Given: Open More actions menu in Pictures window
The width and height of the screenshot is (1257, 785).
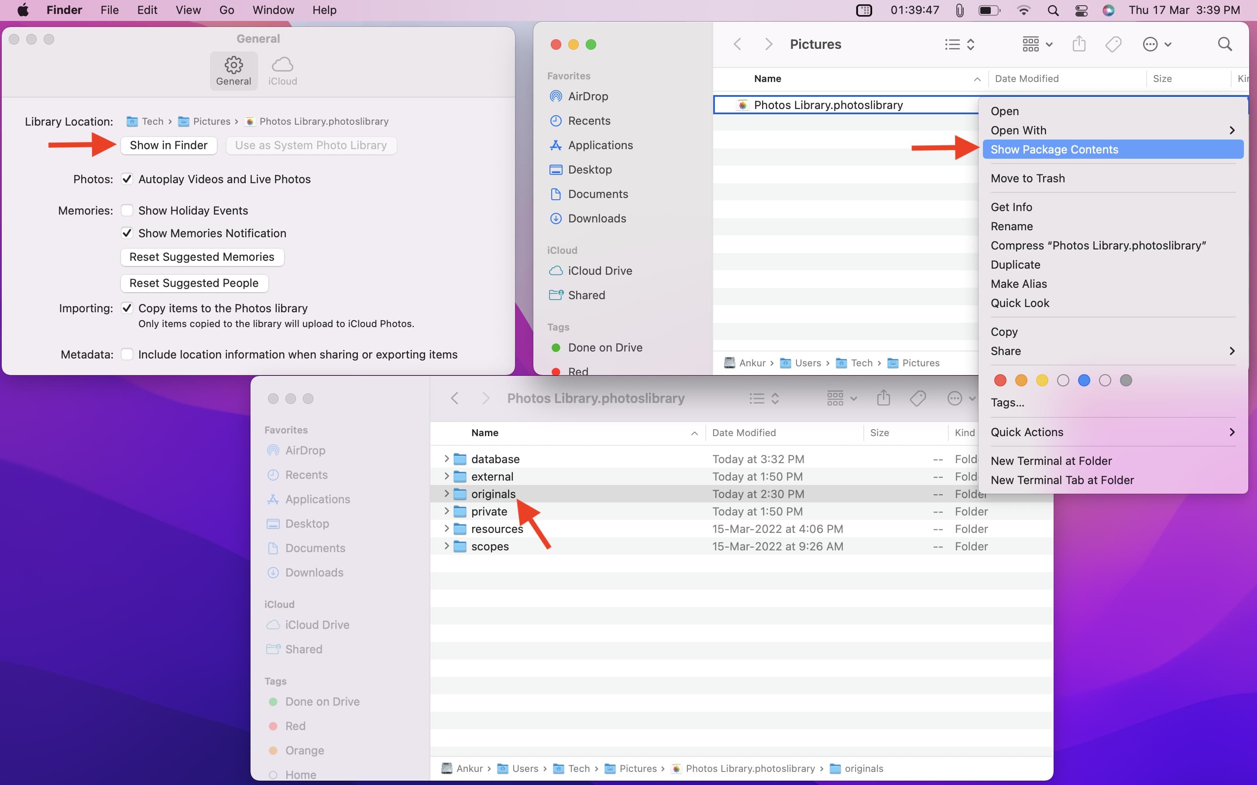Looking at the screenshot, I should (1157, 44).
